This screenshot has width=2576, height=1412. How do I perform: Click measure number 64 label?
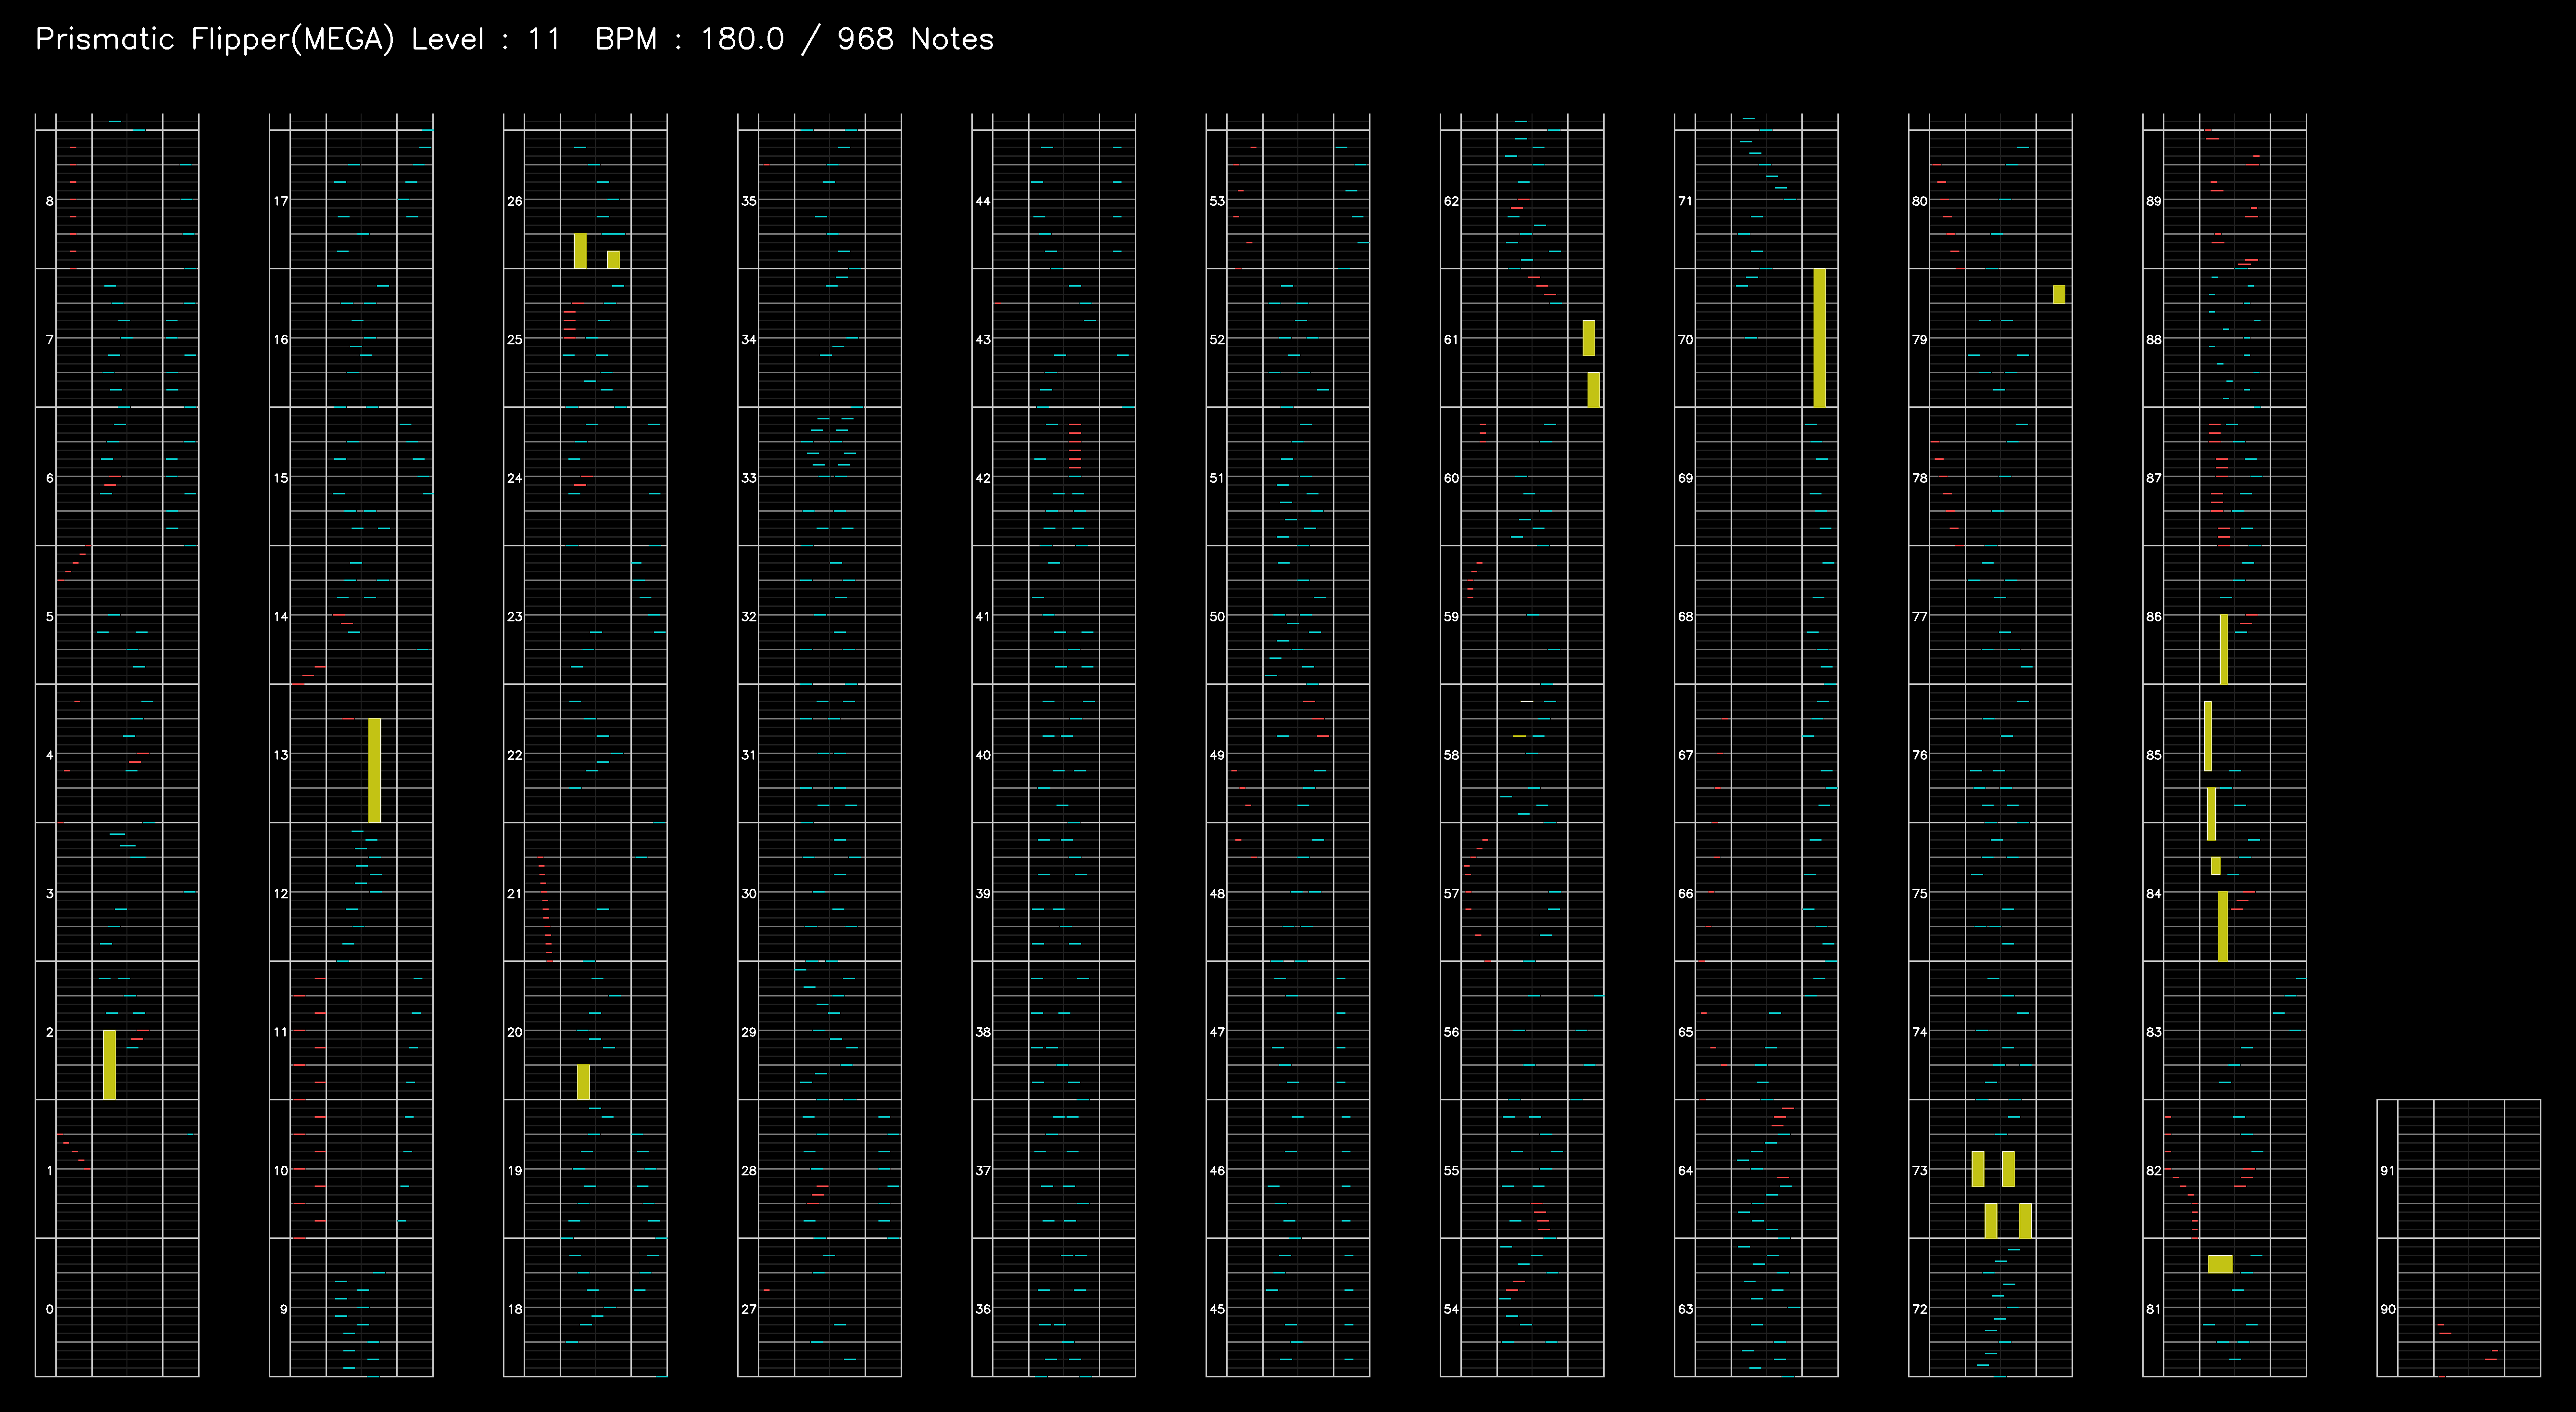coord(1686,1171)
